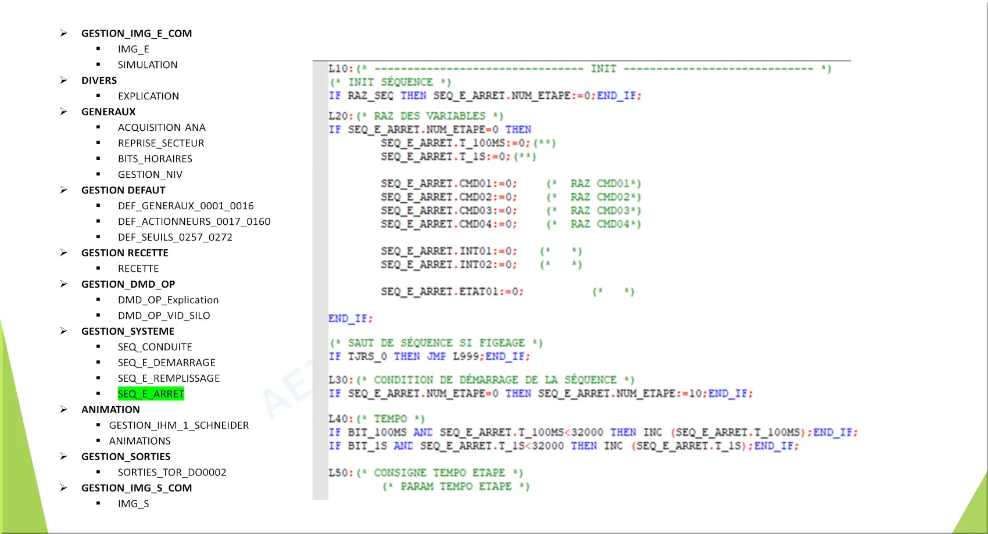This screenshot has height=534, width=988.
Task: Select the DMD_OP_VID_SILO item
Action: coord(164,316)
